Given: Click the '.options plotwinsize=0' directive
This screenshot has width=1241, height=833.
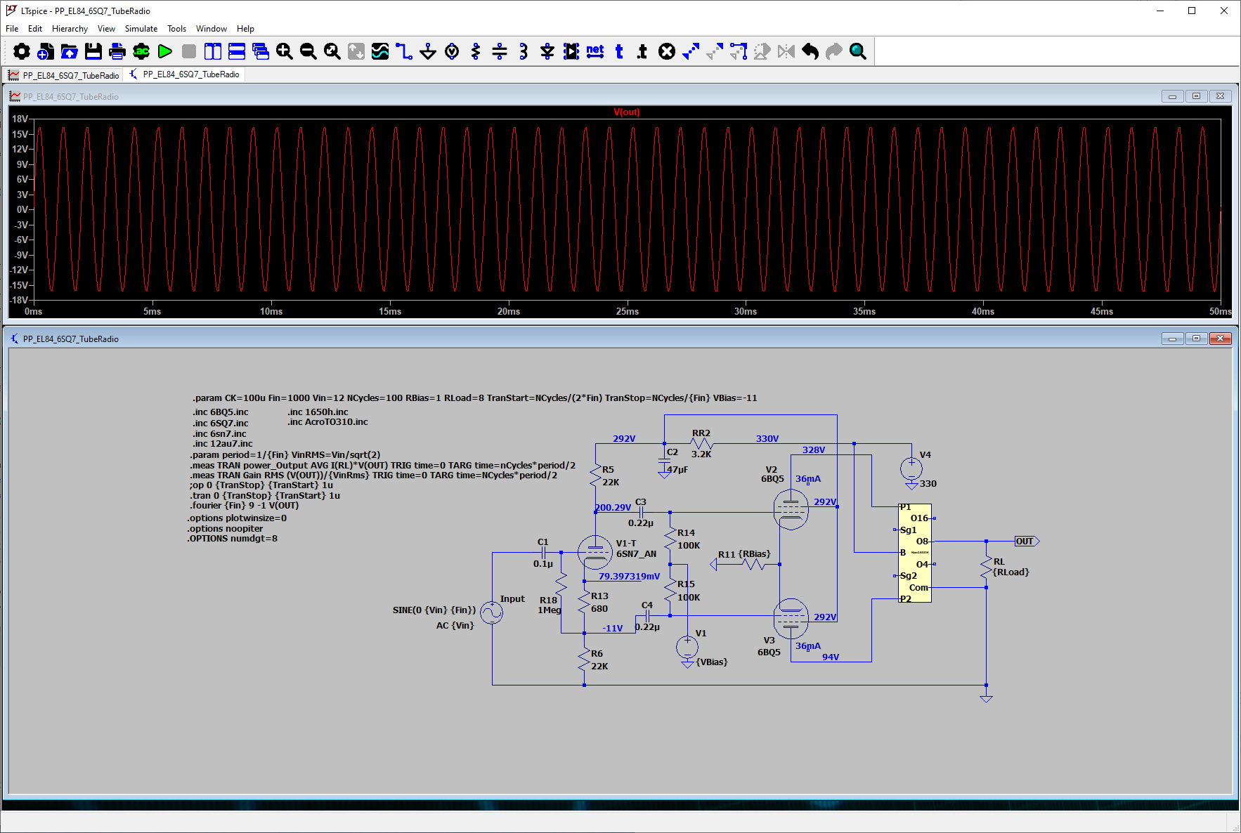Looking at the screenshot, I should 237,518.
